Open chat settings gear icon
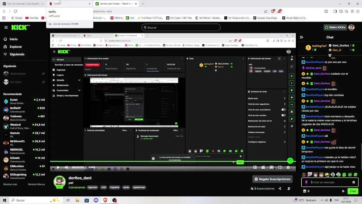The image size is (362, 204). (343, 191)
